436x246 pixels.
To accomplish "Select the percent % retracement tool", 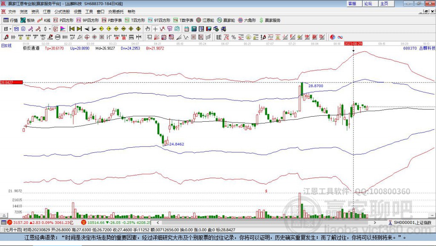I will 234,37.
